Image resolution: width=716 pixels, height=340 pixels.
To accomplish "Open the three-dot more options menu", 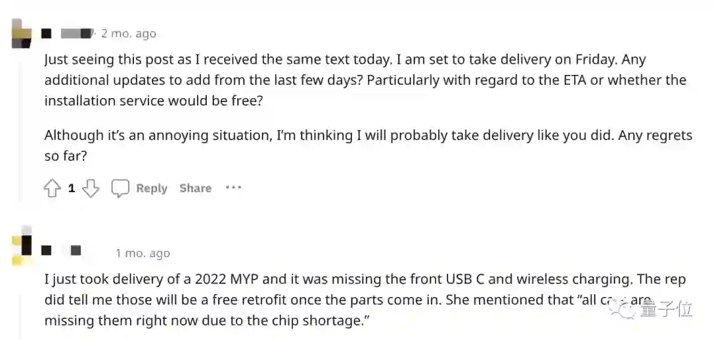I will tap(233, 188).
